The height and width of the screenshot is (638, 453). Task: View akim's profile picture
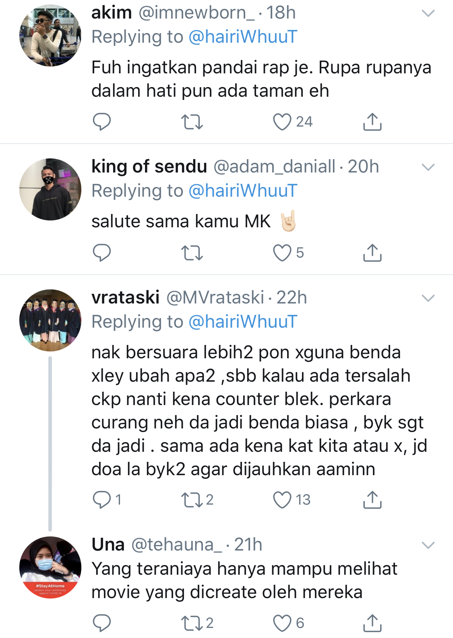(50, 35)
